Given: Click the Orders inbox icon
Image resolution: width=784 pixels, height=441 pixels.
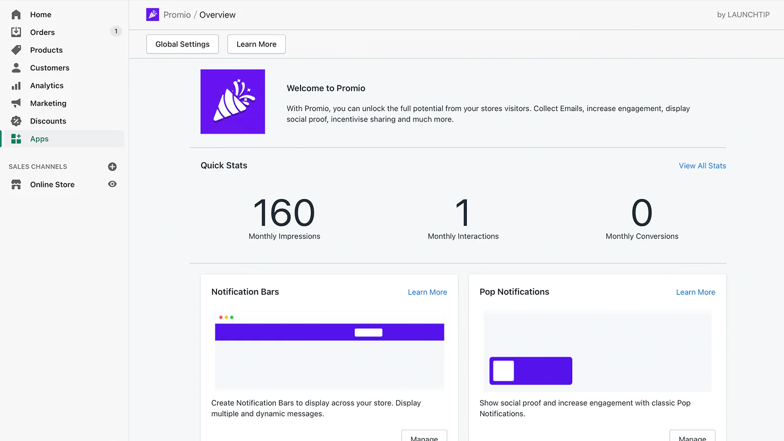Looking at the screenshot, I should click(x=16, y=32).
